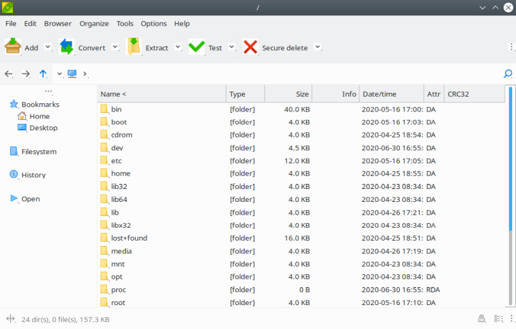Image resolution: width=516 pixels, height=329 pixels.
Task: Click the Add archive toolbar icon
Action: click(x=13, y=47)
